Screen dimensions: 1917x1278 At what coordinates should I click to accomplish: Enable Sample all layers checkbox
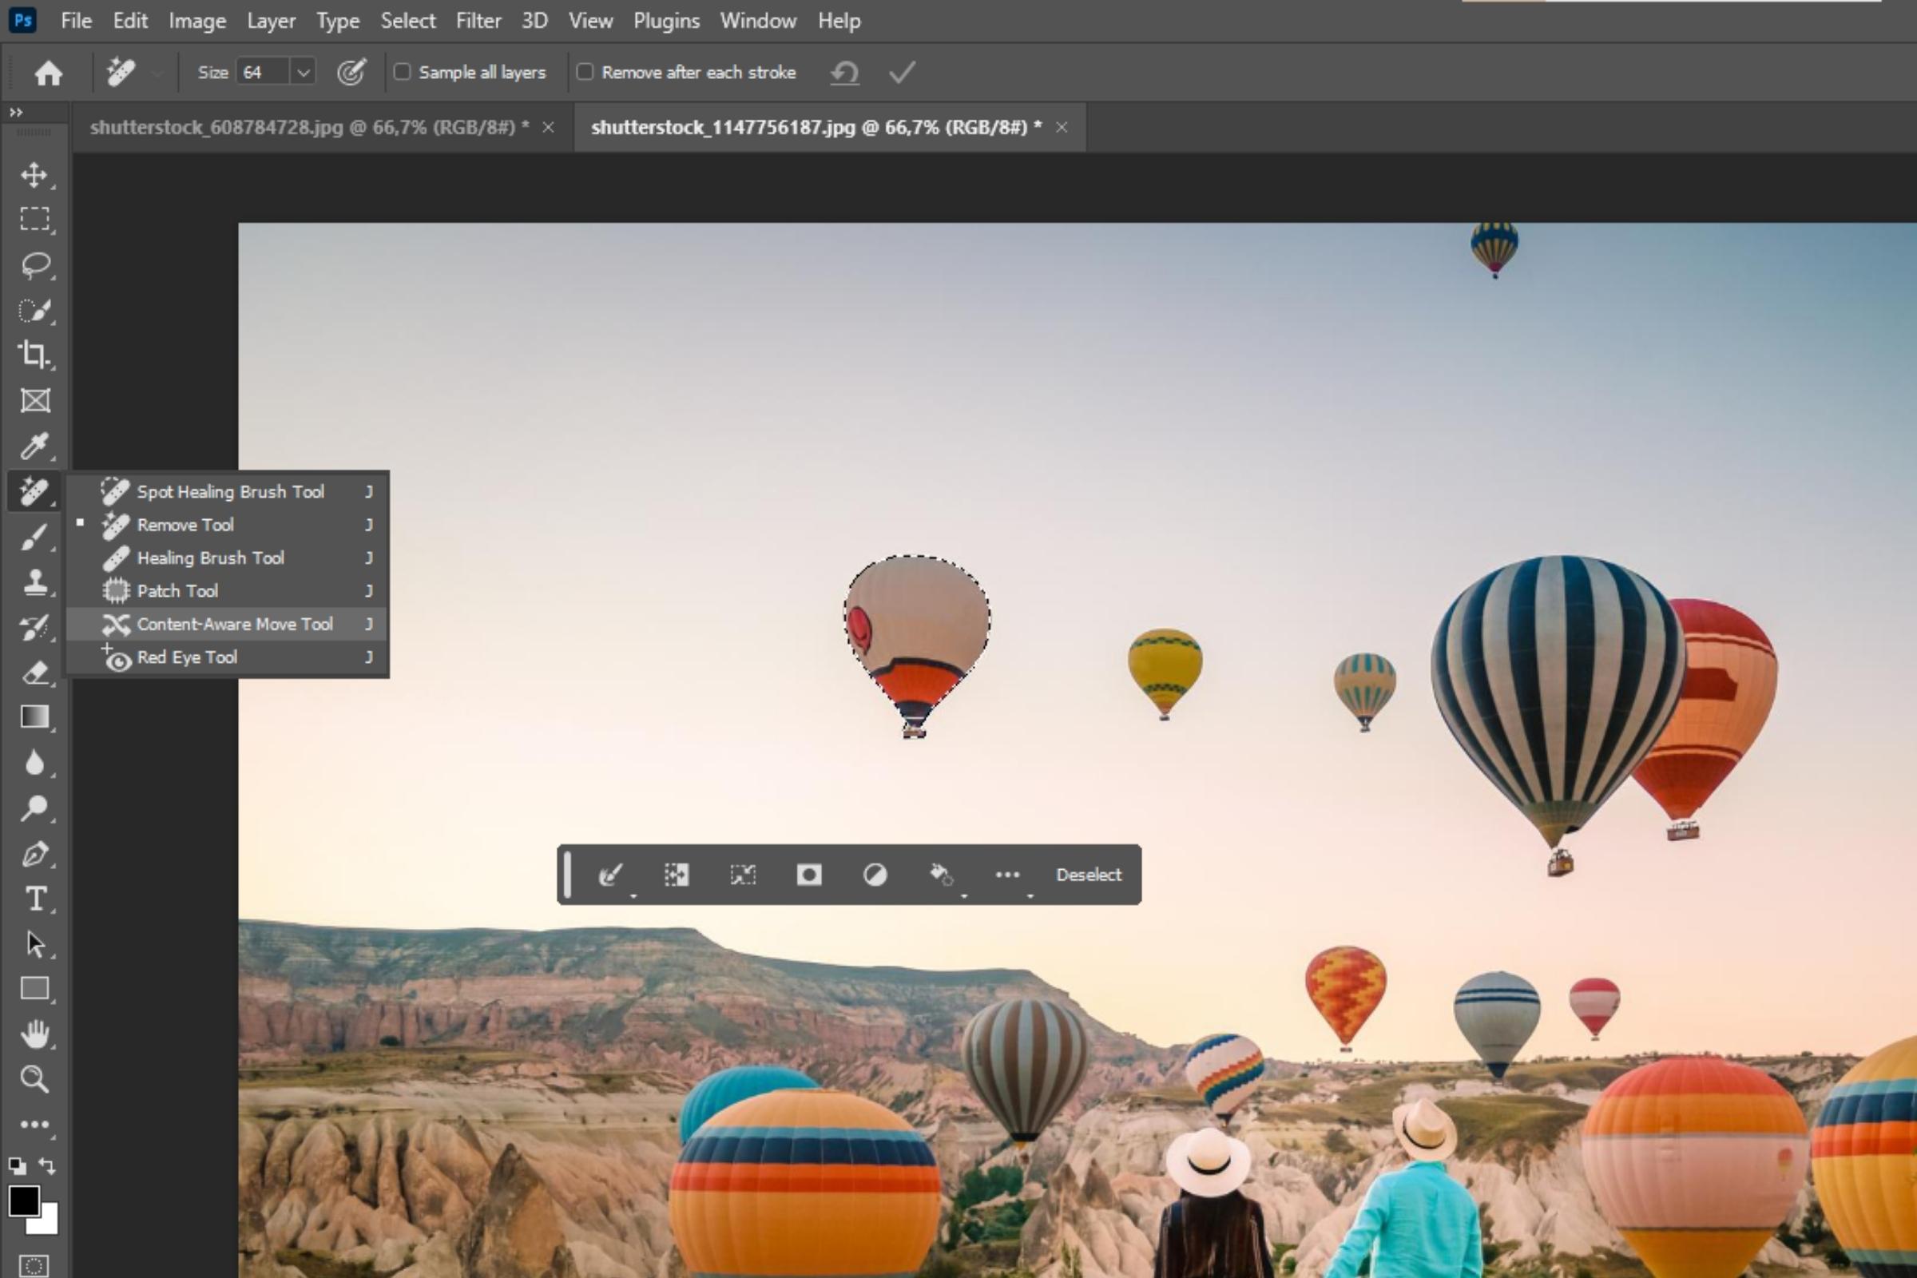pyautogui.click(x=402, y=72)
